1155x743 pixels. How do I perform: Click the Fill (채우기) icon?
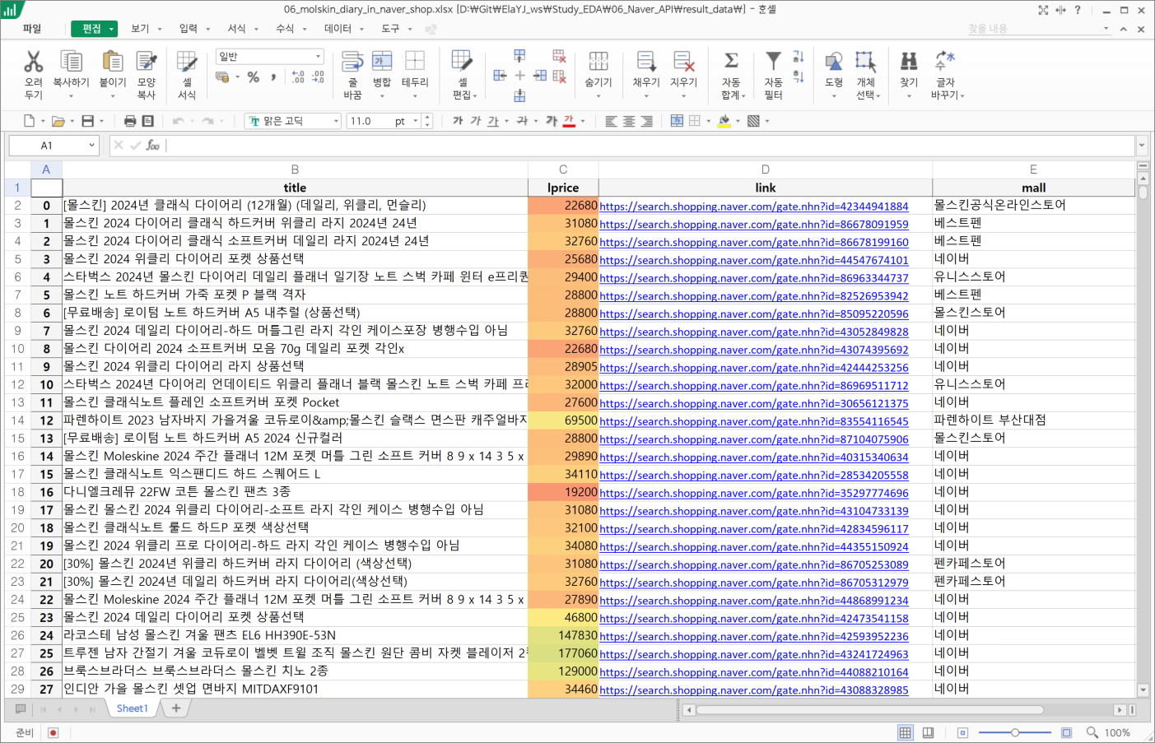pos(646,62)
